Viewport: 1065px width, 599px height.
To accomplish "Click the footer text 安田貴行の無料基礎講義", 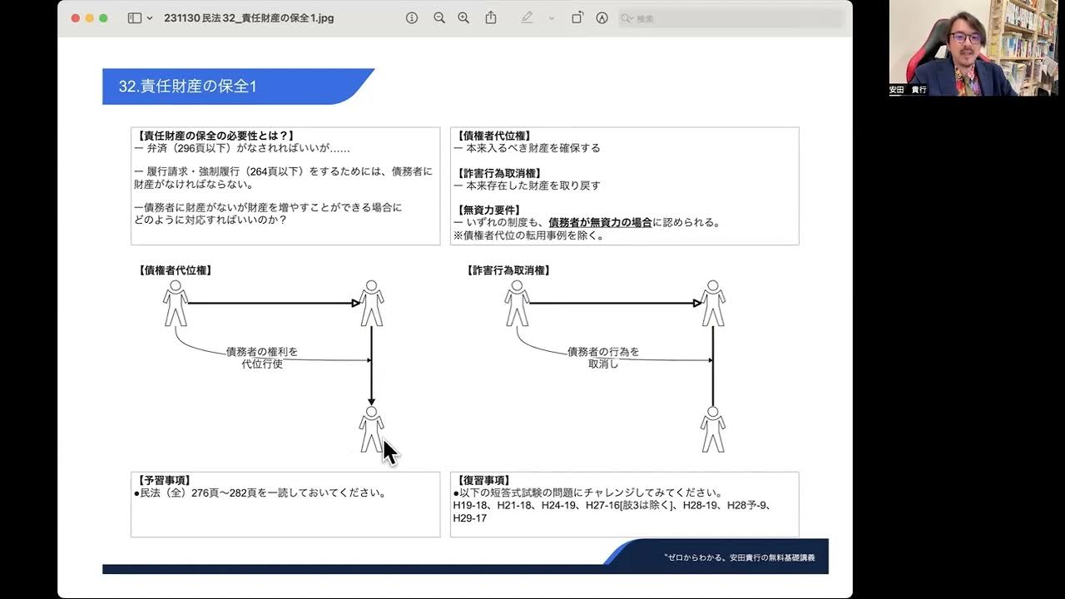I will point(773,557).
